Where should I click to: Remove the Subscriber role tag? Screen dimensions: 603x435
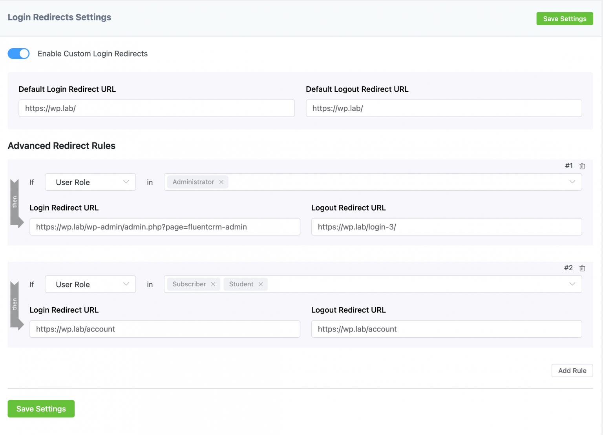pos(213,284)
